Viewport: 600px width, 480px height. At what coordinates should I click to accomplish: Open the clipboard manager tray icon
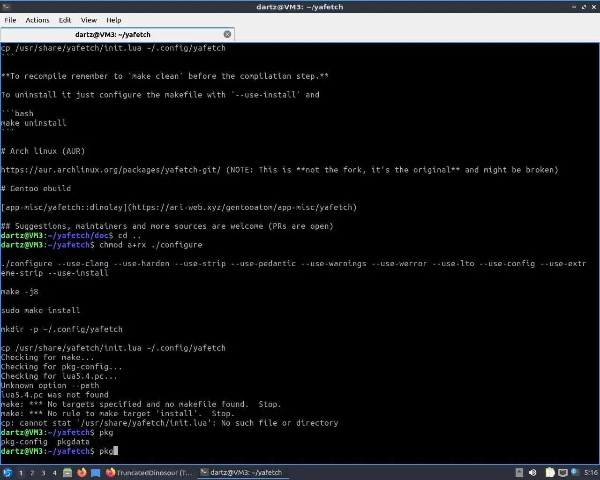point(550,472)
